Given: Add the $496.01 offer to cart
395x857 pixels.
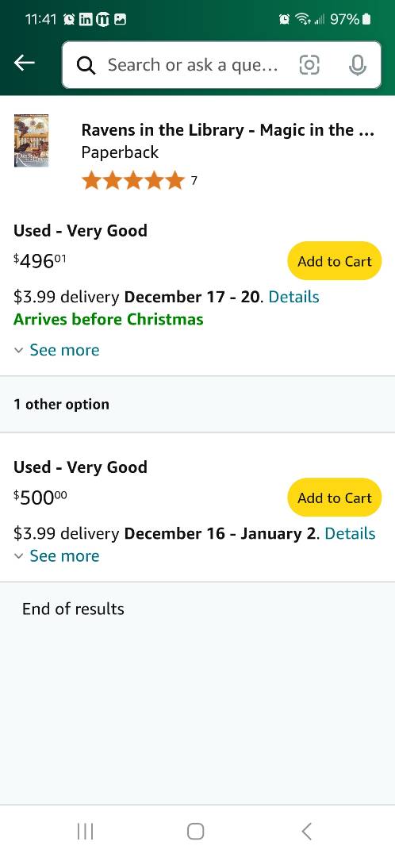Looking at the screenshot, I should click(x=335, y=261).
